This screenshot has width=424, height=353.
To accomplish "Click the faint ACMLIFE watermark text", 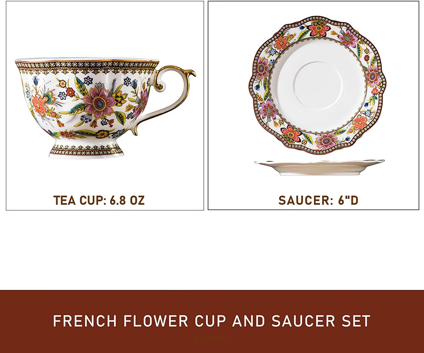I will click(212, 338).
